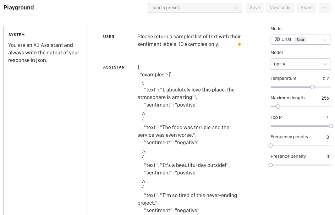Open the Load a preset dropdown

[x=195, y=8]
